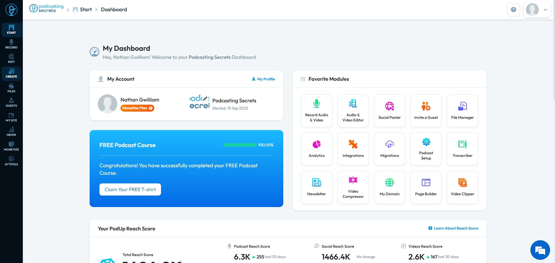Open the My Profile link
The image size is (555, 263).
(263, 79)
